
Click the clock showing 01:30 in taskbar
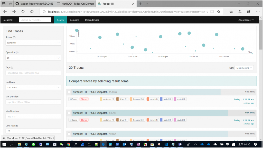pos(245,144)
